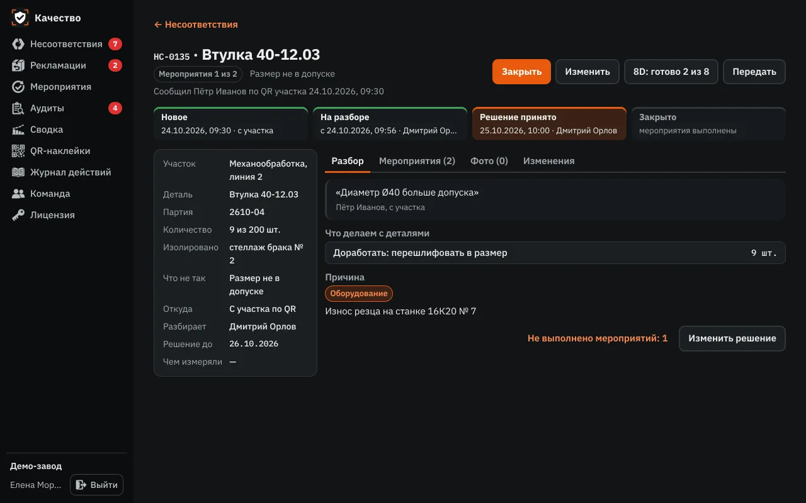Click the QR-наклейки QR code icon
The image size is (806, 503).
18,151
